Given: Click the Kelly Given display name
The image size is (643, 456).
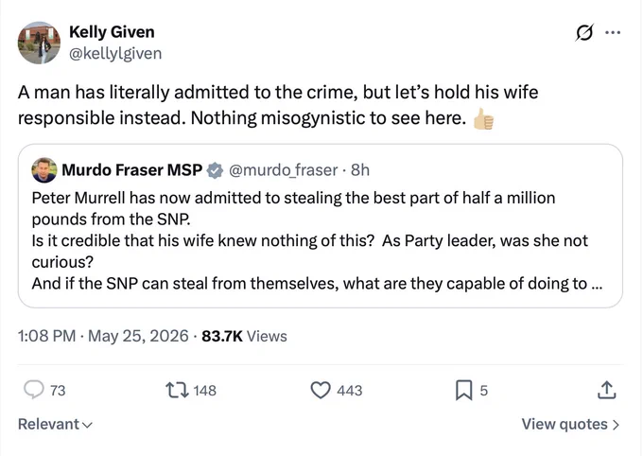Looking at the screenshot, I should point(112,32).
